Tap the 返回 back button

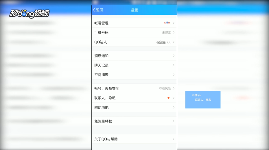click(x=98, y=10)
